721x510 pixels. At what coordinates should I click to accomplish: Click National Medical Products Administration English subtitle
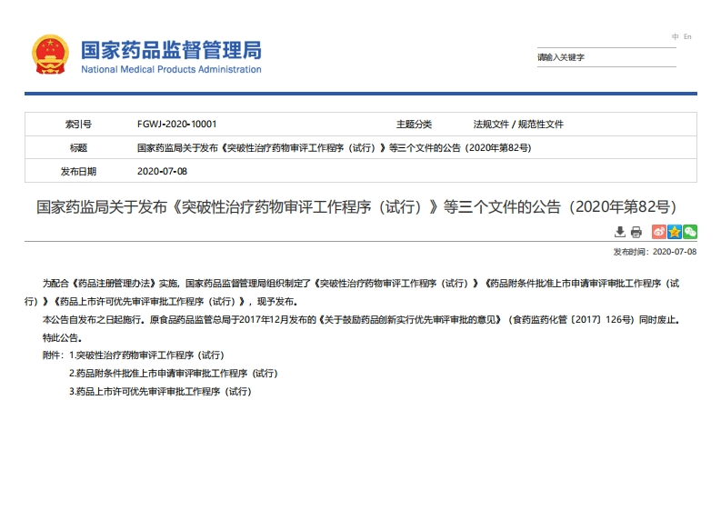171,69
